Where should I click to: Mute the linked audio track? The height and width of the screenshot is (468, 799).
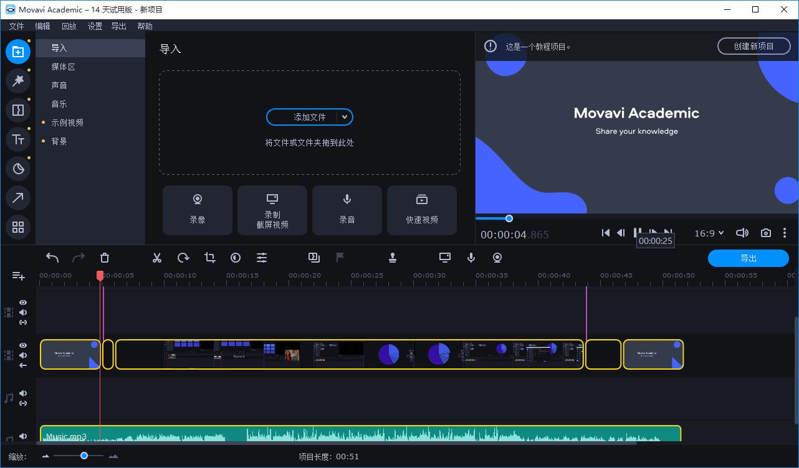tap(23, 393)
